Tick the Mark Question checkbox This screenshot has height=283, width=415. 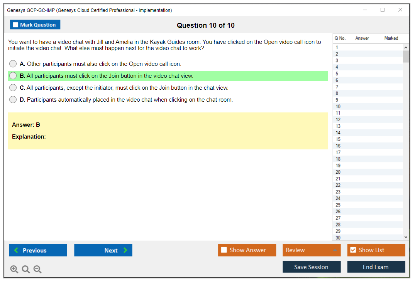tap(16, 25)
